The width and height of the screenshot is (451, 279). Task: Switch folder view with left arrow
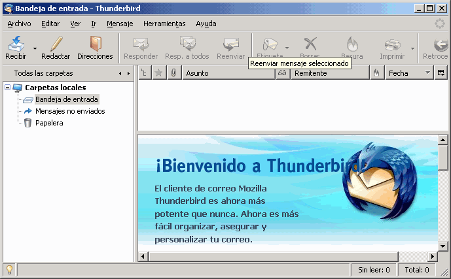(120, 73)
